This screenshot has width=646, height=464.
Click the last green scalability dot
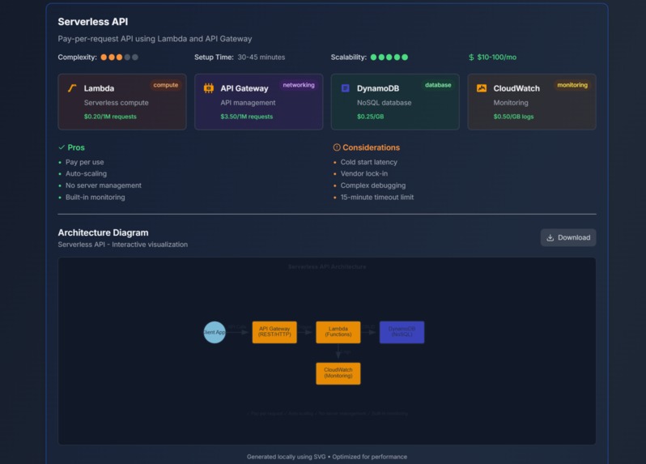pyautogui.click(x=405, y=57)
